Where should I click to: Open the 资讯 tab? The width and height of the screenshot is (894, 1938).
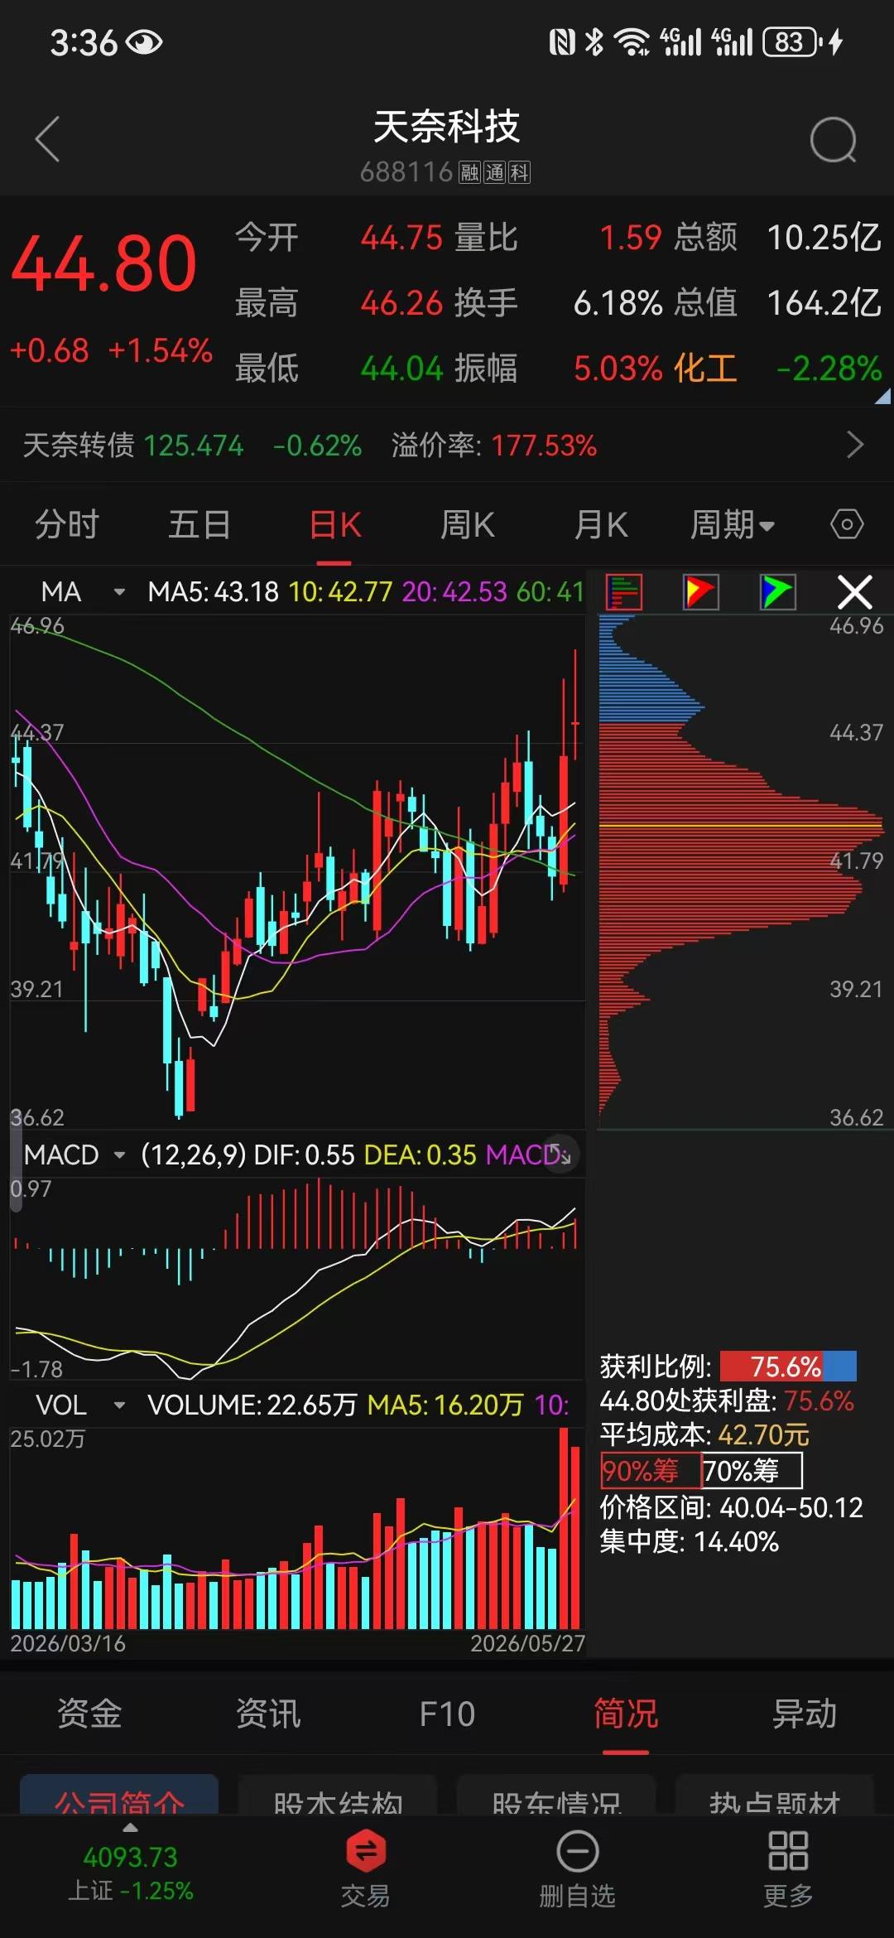(x=268, y=1714)
